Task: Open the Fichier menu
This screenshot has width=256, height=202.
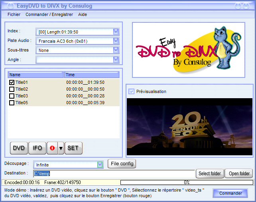Action: point(14,14)
